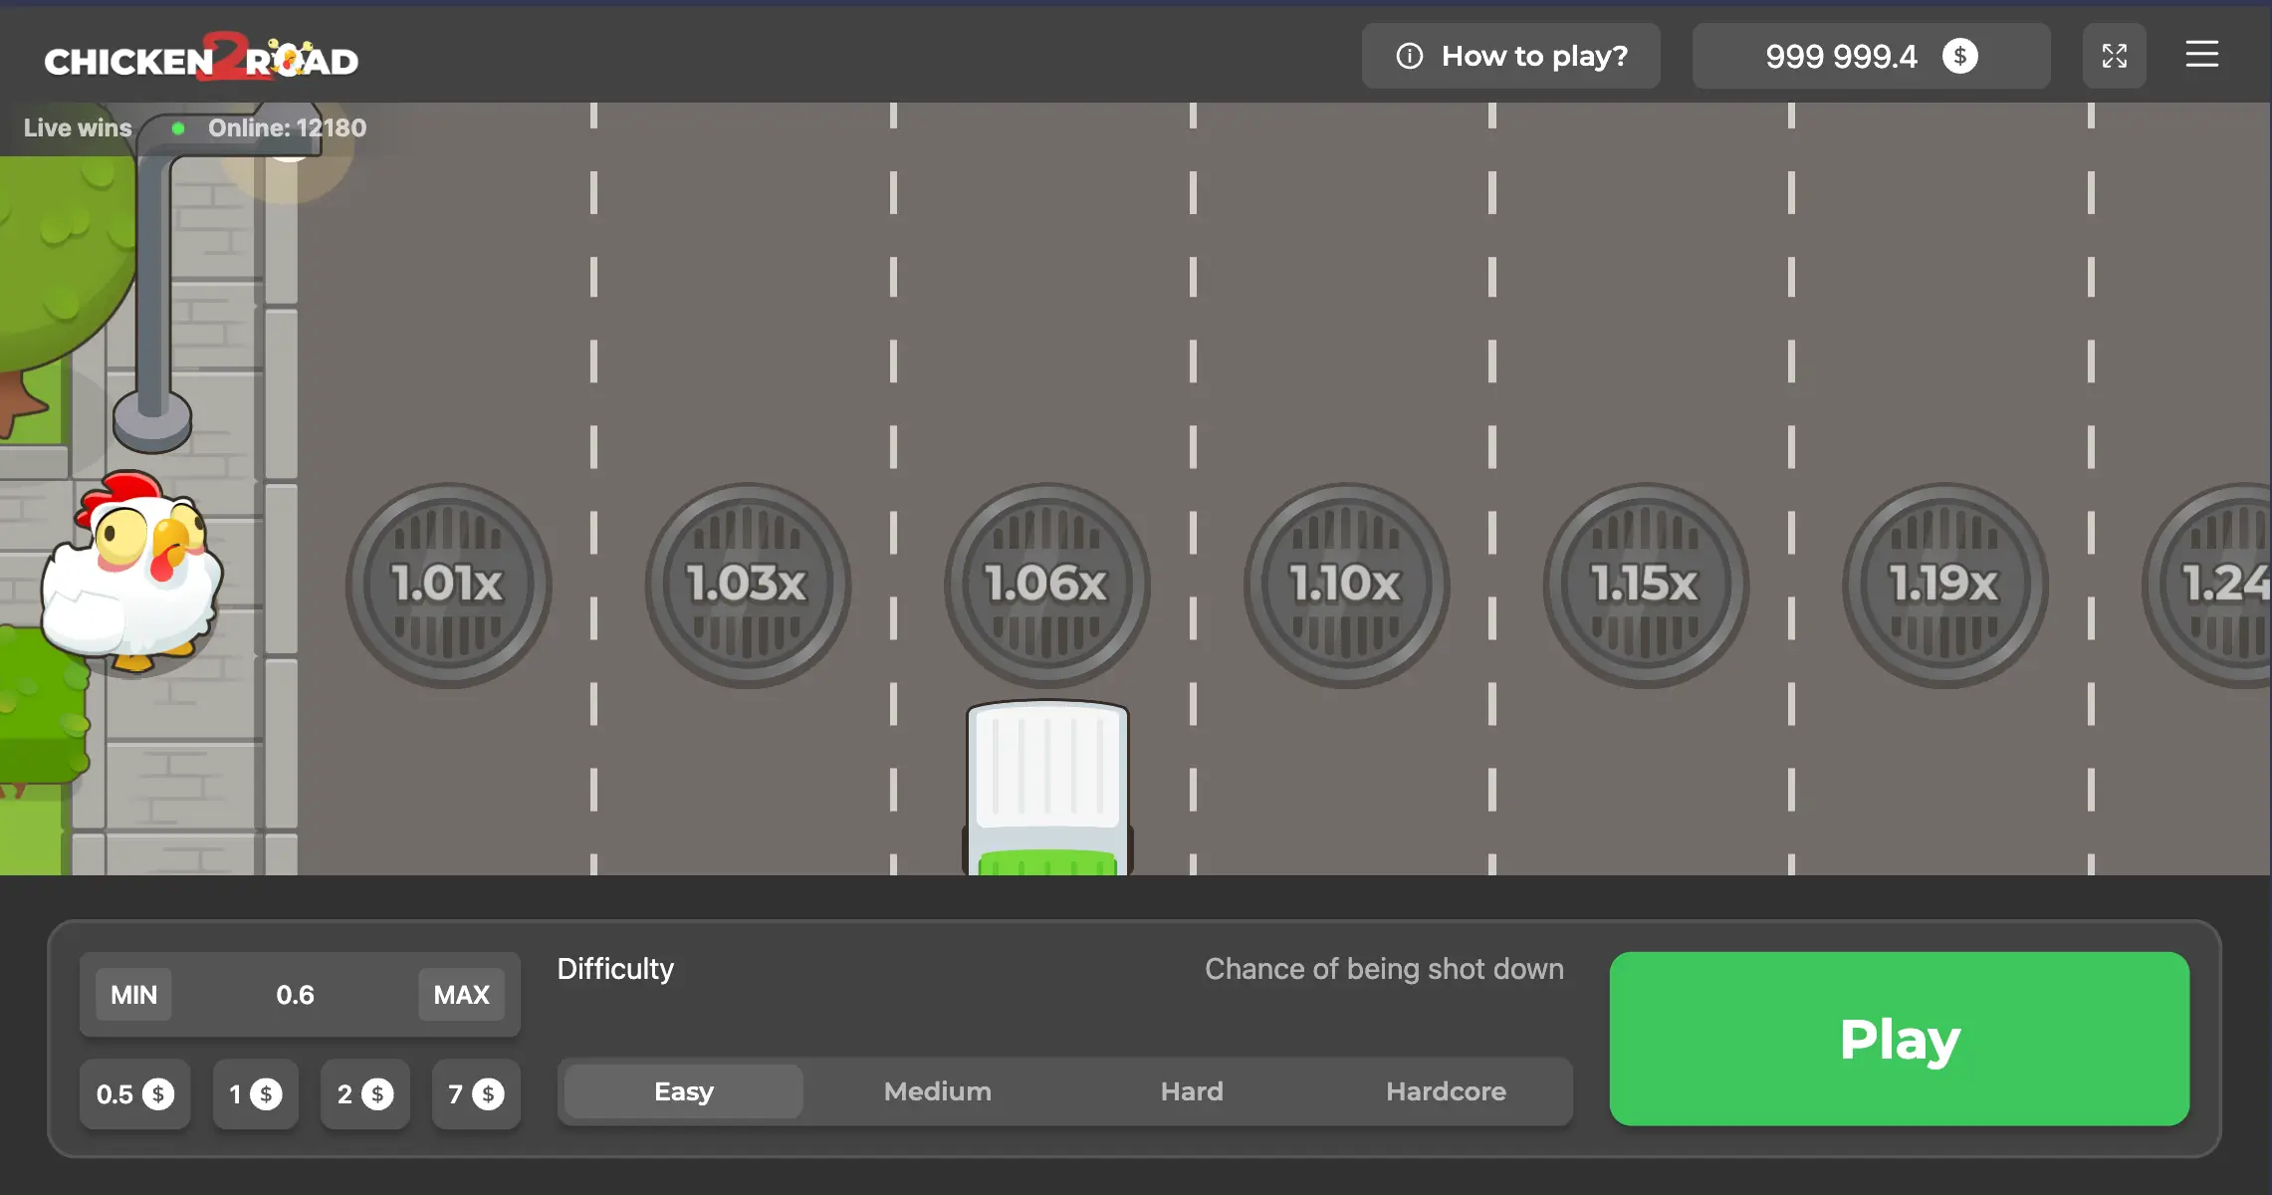Viewport: 2272px width, 1195px height.
Task: Click the 1.19x manhole cover
Action: click(1944, 585)
